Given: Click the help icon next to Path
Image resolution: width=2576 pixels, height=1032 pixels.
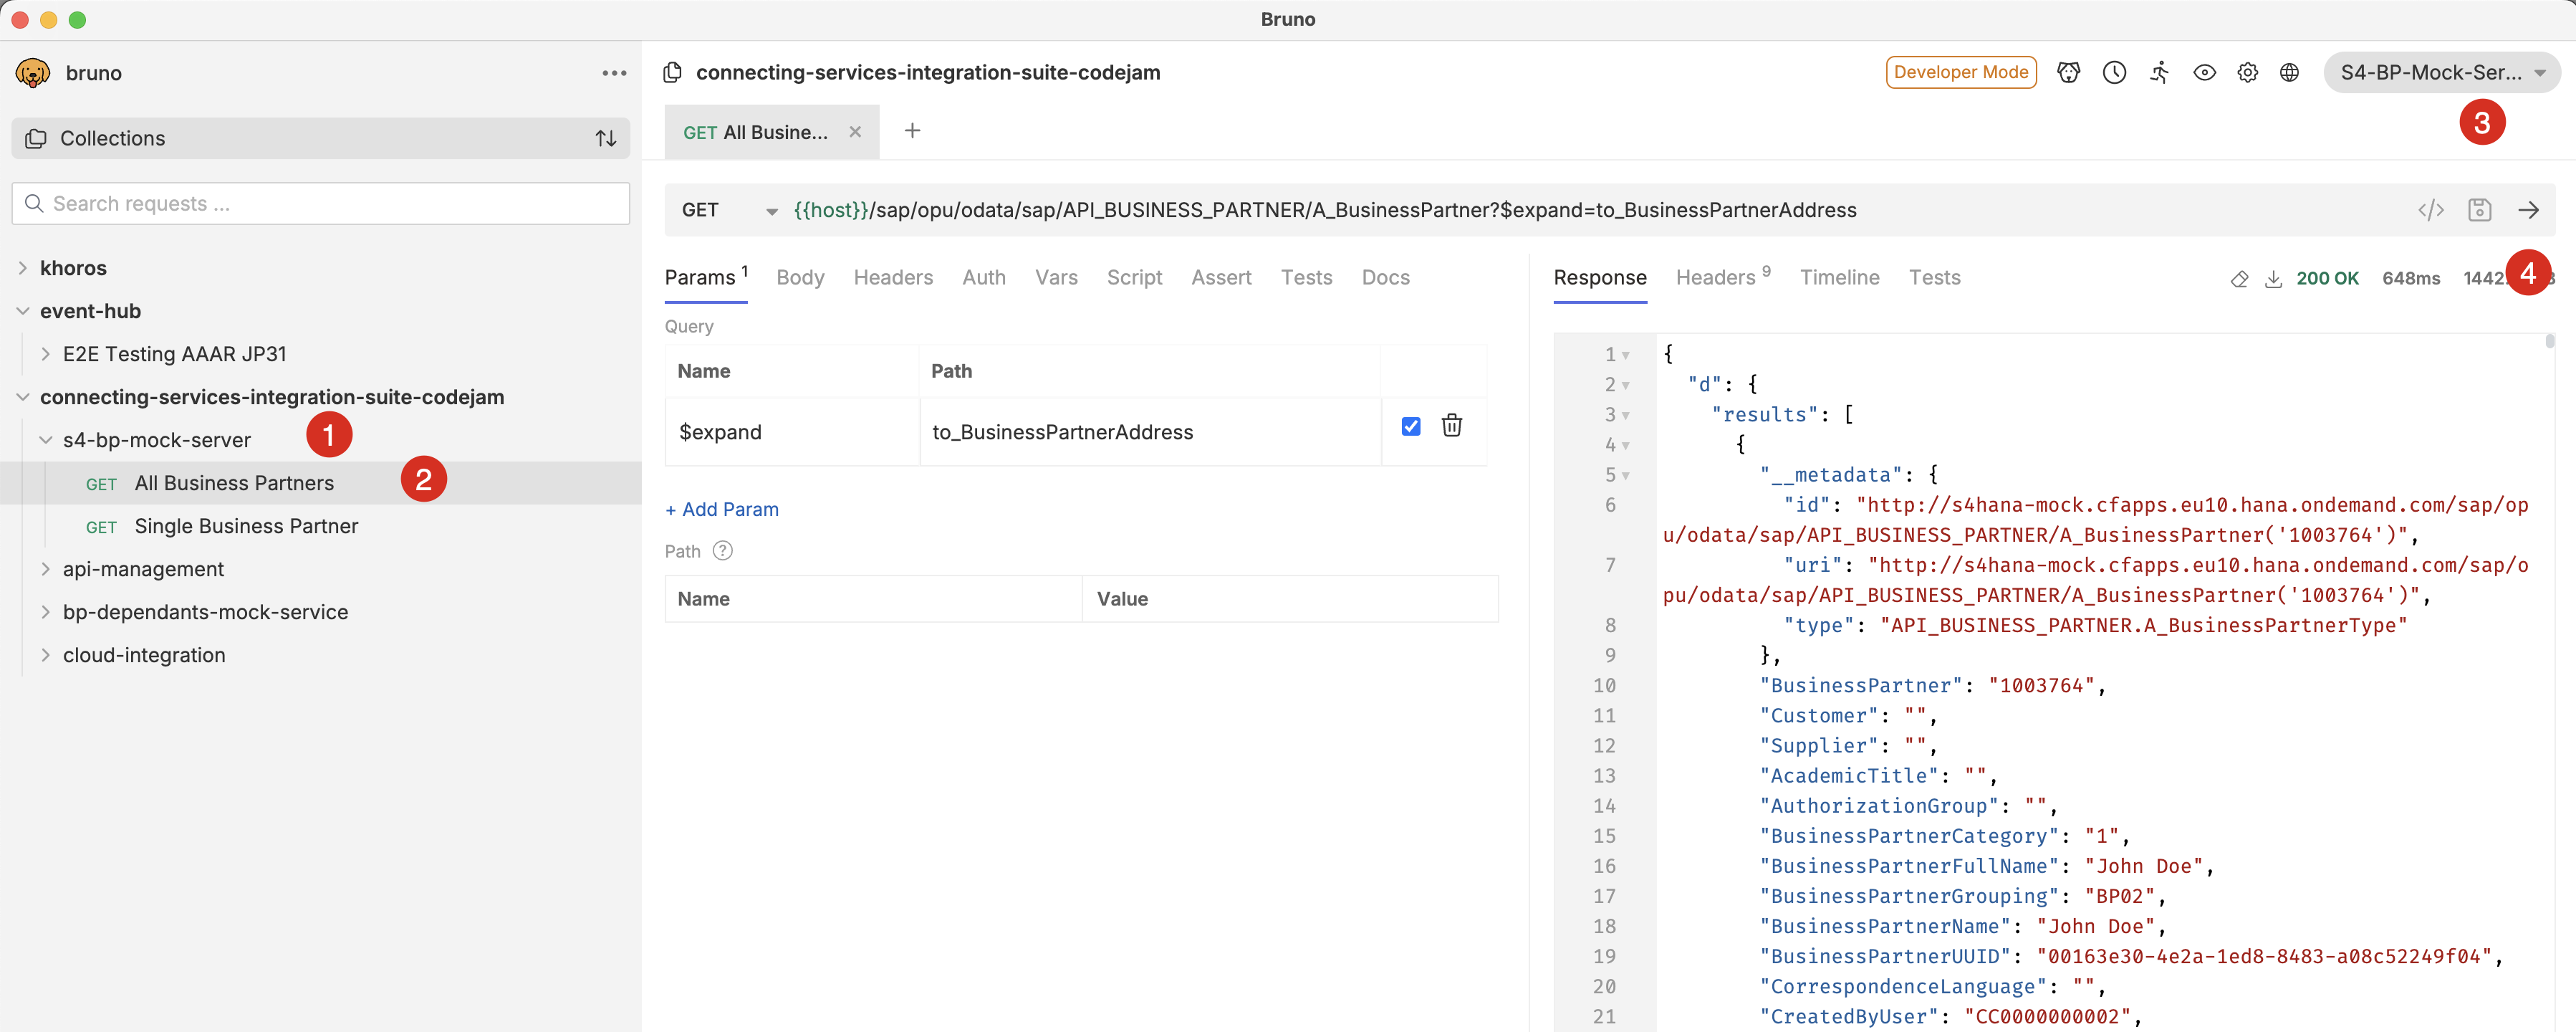Looking at the screenshot, I should tap(723, 550).
